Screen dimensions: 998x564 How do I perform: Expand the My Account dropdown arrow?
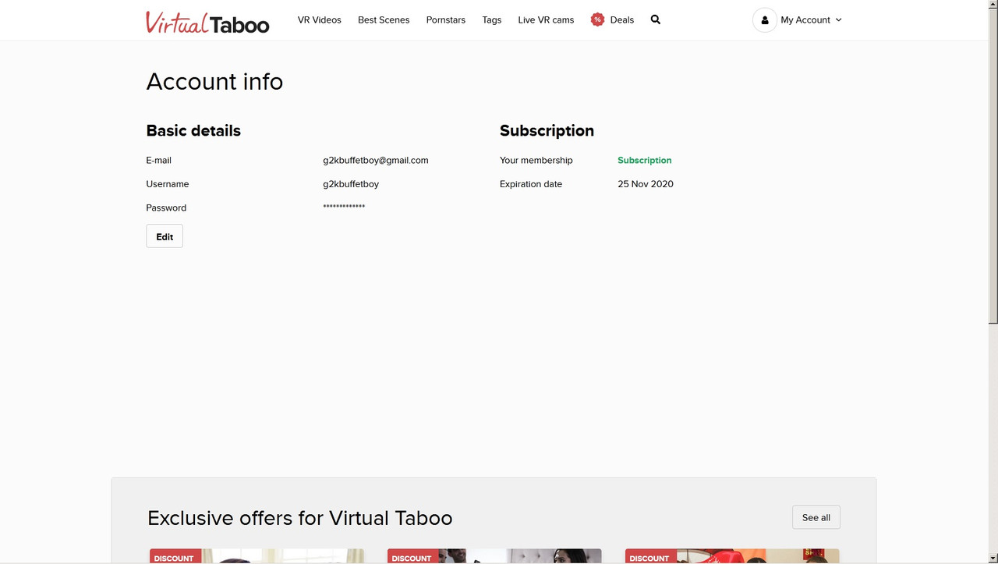click(839, 20)
